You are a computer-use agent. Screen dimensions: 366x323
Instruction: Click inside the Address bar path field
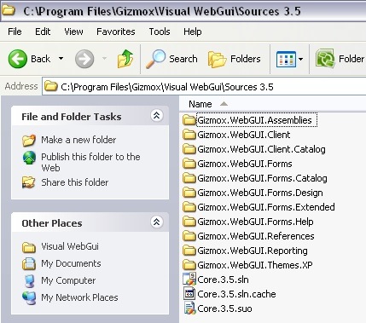tap(204, 86)
